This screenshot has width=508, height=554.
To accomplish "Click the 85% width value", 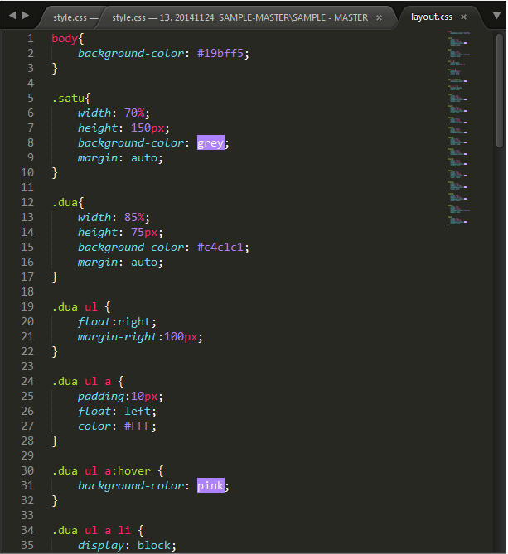I will (x=134, y=217).
